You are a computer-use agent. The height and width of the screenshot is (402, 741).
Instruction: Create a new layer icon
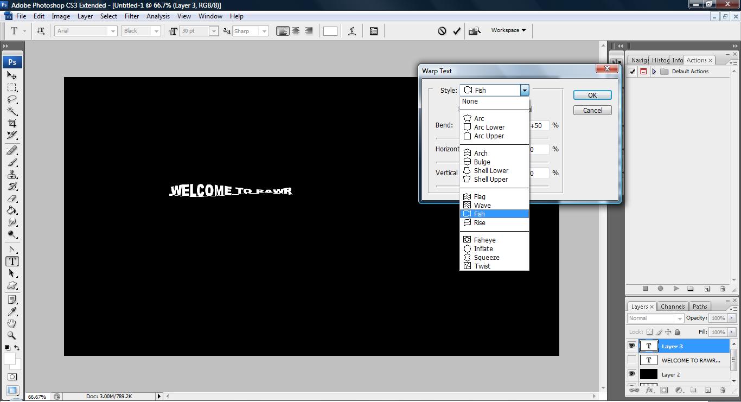tap(707, 391)
